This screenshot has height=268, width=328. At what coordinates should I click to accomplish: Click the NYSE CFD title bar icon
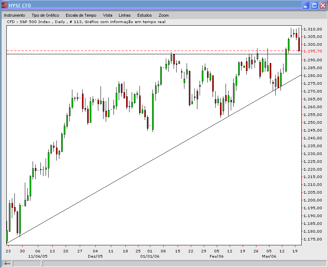tap(4, 5)
